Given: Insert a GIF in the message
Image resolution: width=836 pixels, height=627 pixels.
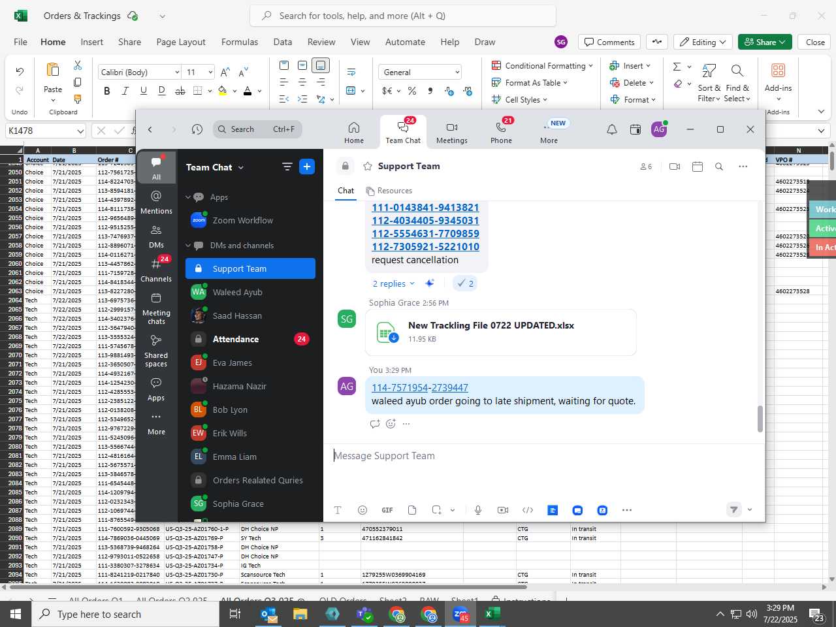Looking at the screenshot, I should pos(387,510).
